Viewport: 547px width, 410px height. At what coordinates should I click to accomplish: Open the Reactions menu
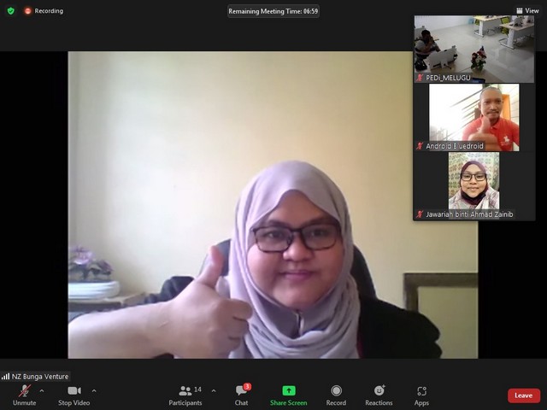click(x=379, y=395)
